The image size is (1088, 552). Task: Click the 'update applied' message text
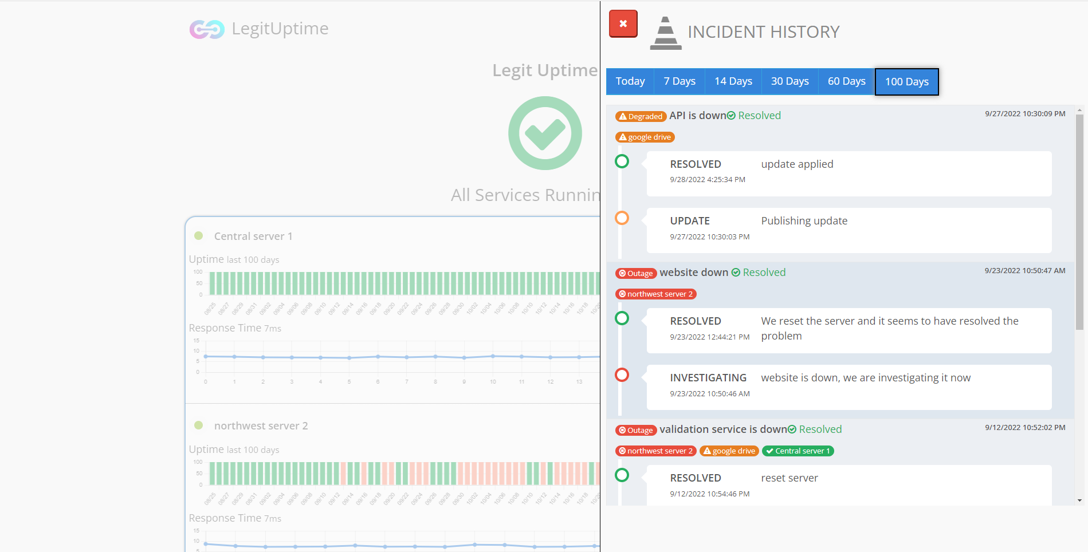pos(797,164)
